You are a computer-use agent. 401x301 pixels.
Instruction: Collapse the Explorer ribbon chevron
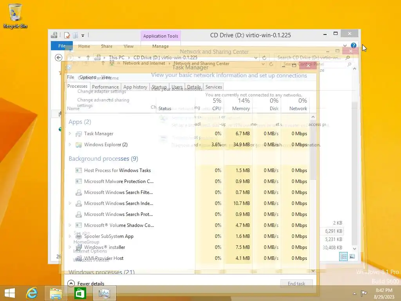pos(345,46)
